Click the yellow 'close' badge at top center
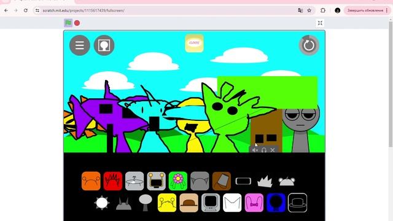Image resolution: width=393 pixels, height=221 pixels. click(194, 43)
